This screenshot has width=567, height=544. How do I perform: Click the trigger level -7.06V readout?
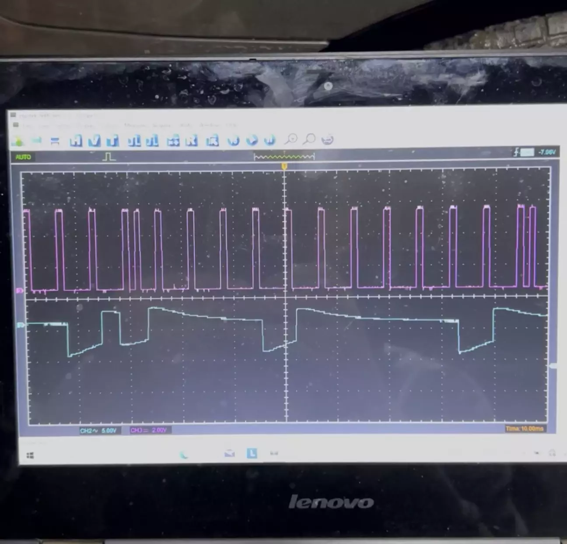pyautogui.click(x=547, y=152)
